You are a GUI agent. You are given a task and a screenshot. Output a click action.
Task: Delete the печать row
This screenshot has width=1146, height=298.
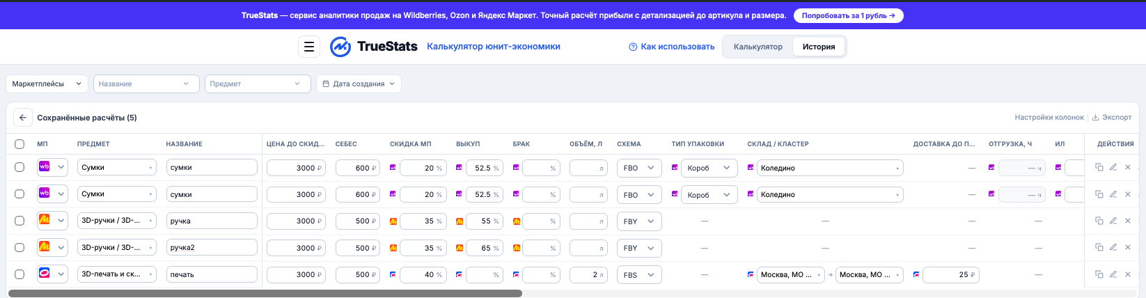(1128, 274)
